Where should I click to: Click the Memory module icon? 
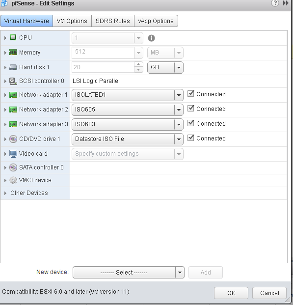tap(13, 52)
